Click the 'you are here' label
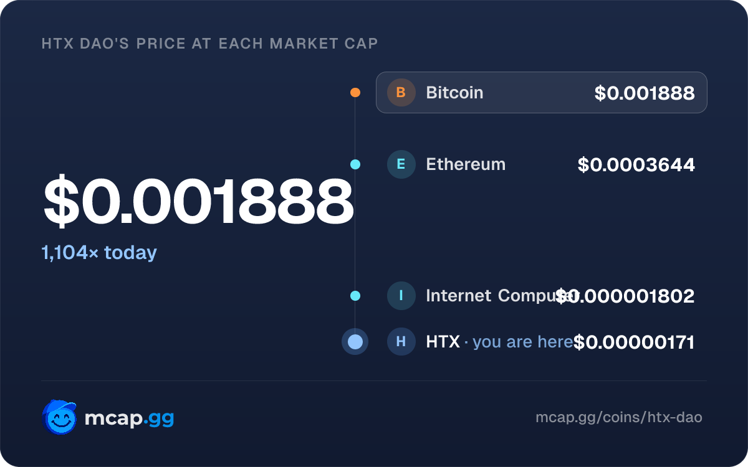Viewport: 748px width, 467px height. [x=522, y=342]
